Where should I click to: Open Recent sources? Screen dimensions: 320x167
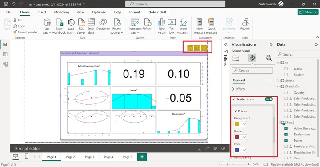[117, 26]
